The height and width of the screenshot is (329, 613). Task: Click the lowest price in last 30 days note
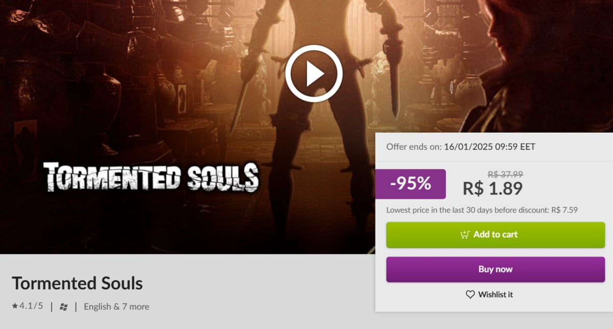click(x=482, y=210)
